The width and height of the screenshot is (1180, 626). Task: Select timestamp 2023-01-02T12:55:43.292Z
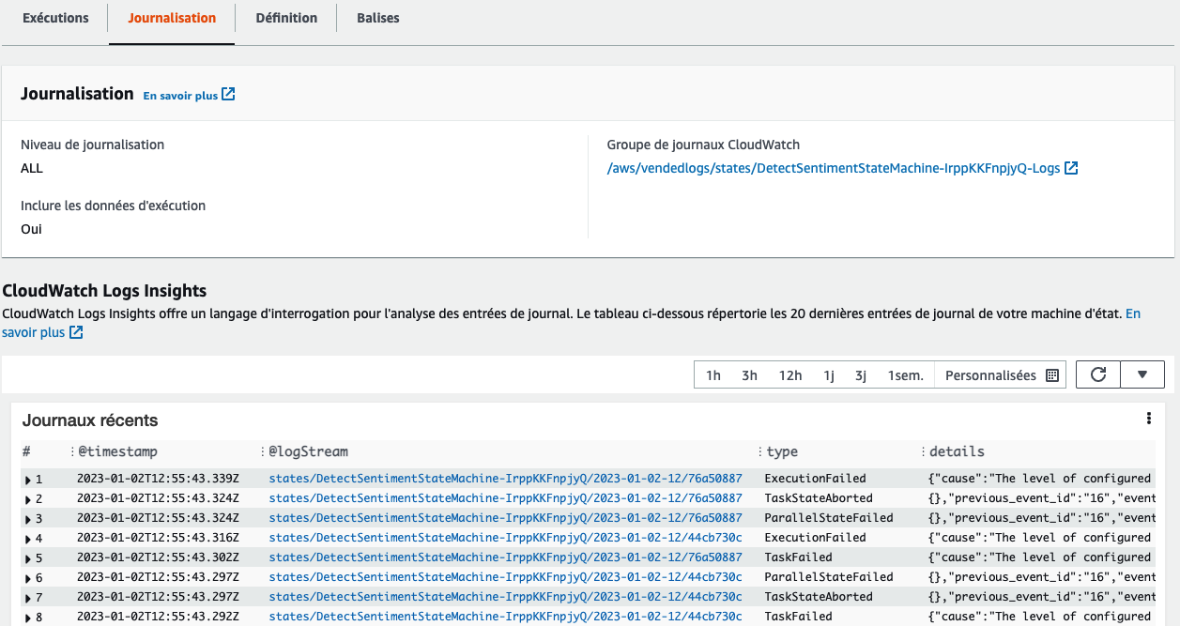(158, 617)
